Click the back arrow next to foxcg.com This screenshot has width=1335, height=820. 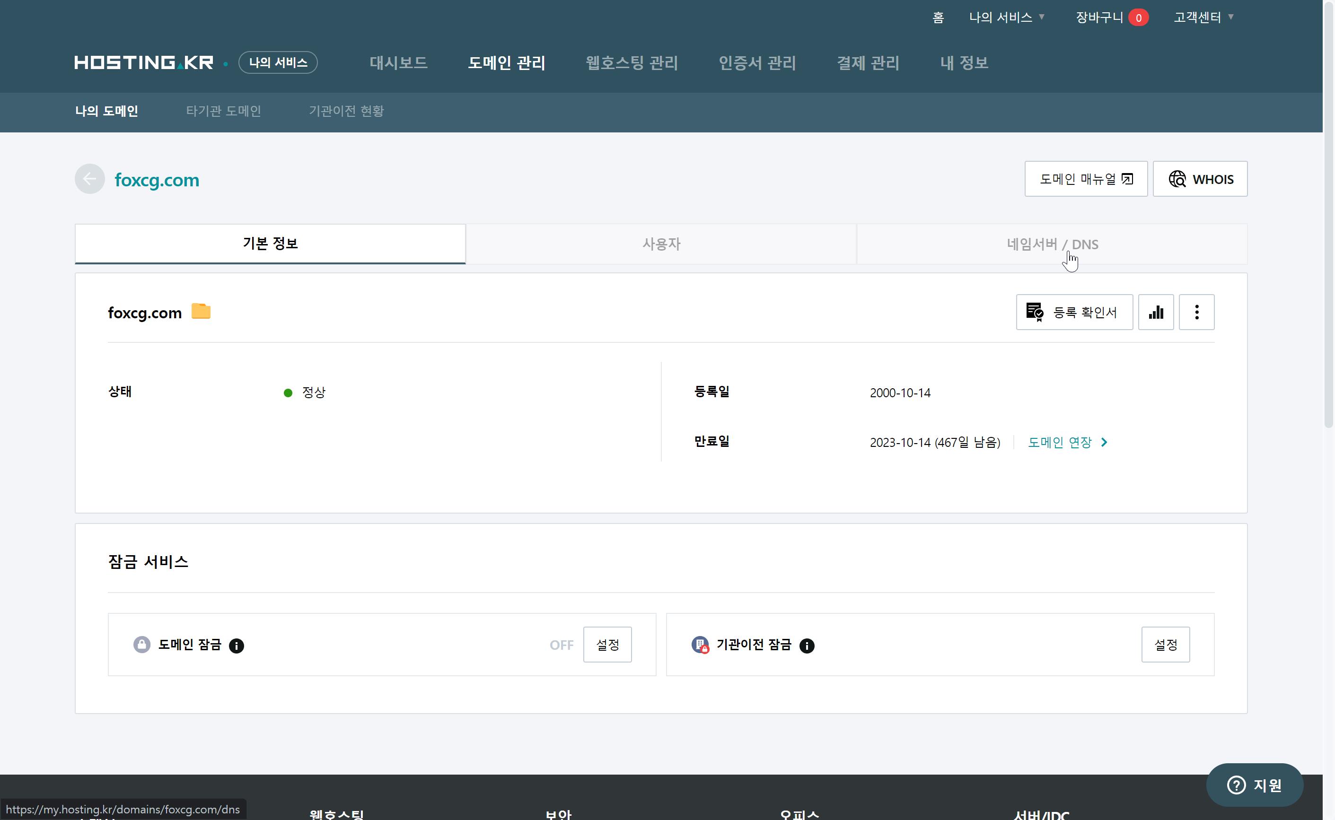coord(89,179)
